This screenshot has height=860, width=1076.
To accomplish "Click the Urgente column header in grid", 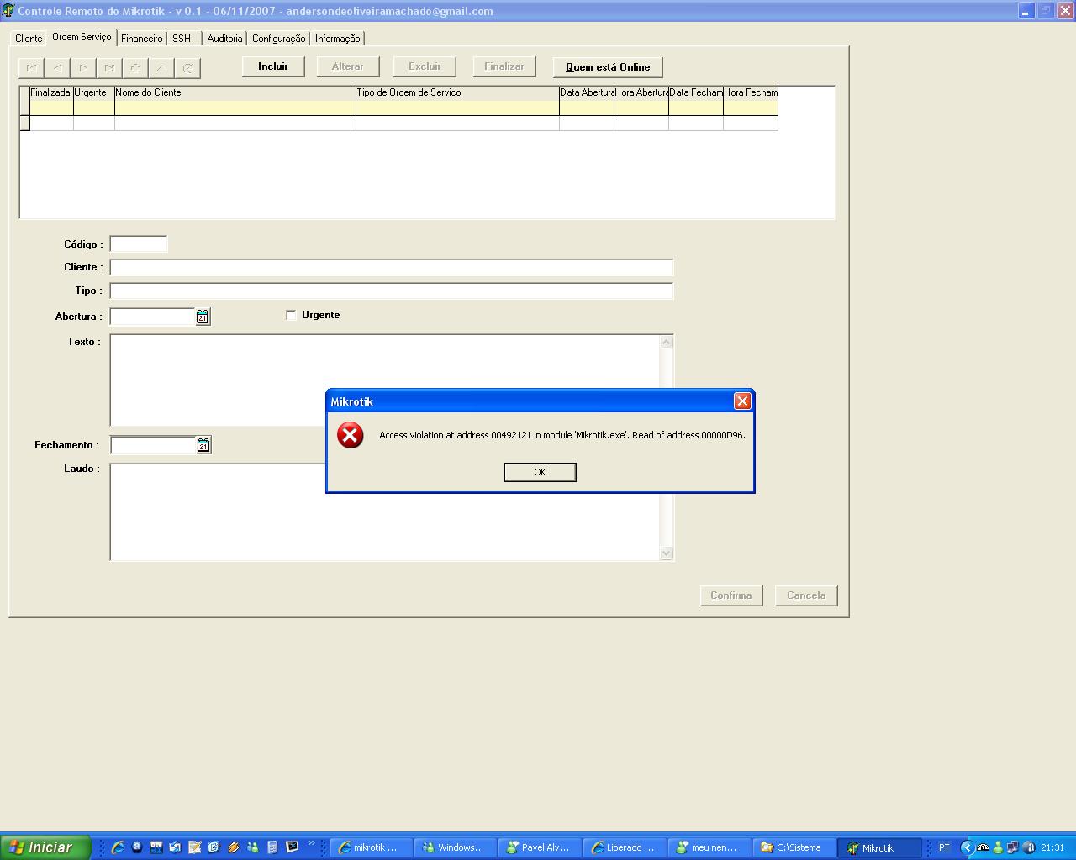I will 94,92.
